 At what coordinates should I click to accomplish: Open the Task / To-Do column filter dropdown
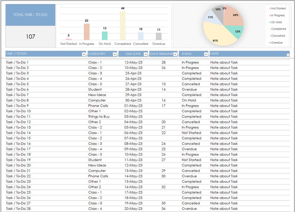[x=84, y=54]
